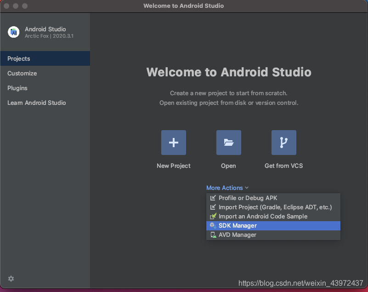Select Import an Android Code Sample

[x=273, y=216]
